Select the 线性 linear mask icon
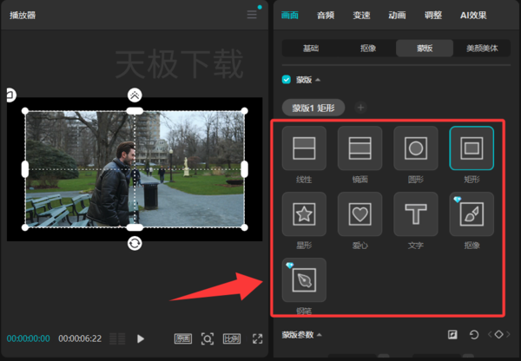The image size is (521, 361). pos(304,148)
